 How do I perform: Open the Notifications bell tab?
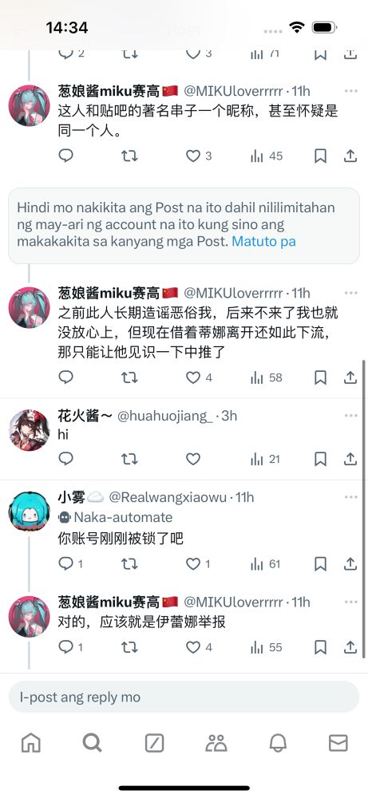click(278, 744)
